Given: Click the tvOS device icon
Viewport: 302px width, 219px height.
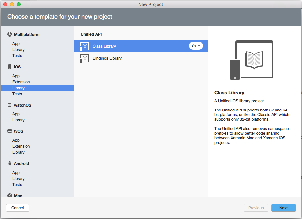Looking at the screenshot, I should [10, 131].
